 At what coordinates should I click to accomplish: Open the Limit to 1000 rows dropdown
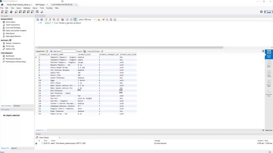(87, 20)
